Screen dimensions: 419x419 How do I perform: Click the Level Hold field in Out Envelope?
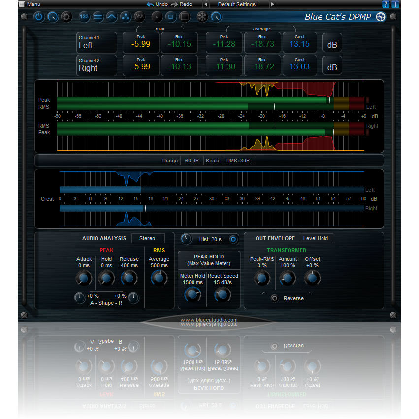point(316,238)
